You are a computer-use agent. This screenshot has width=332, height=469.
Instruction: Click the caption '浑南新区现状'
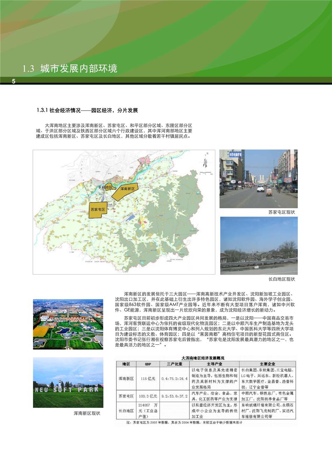click(87, 413)
